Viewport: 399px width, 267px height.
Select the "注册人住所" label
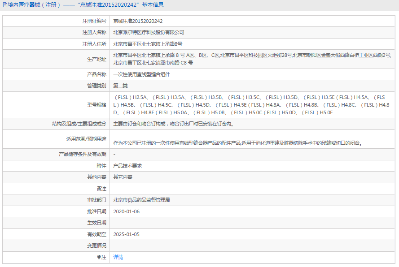pos(94,44)
